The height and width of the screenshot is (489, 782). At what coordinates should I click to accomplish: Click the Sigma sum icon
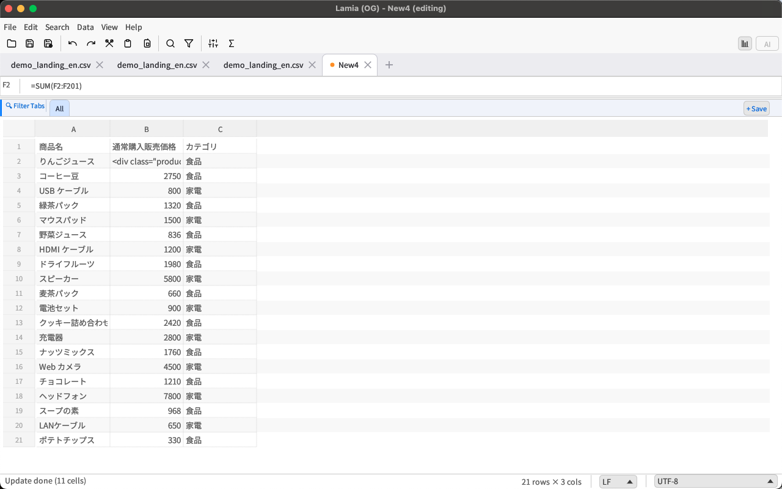tap(232, 43)
